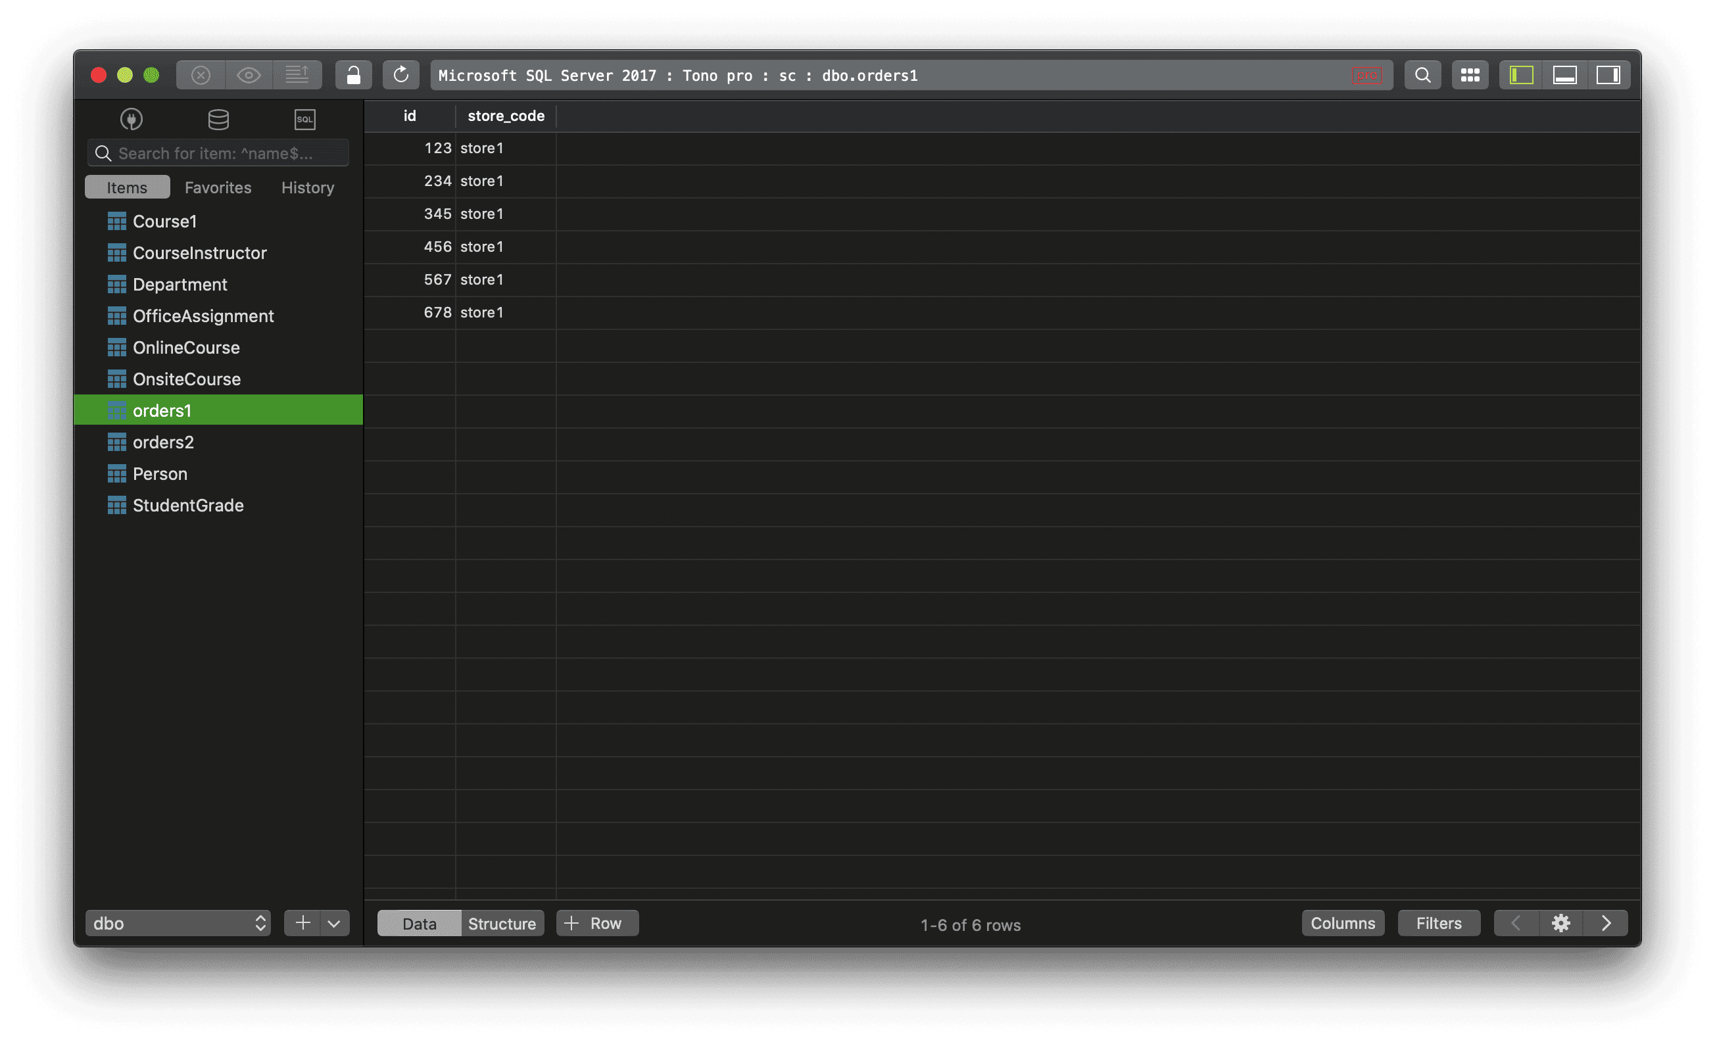Select the OnlineCourse table
Viewport: 1715px width, 1044px height.
click(x=218, y=347)
